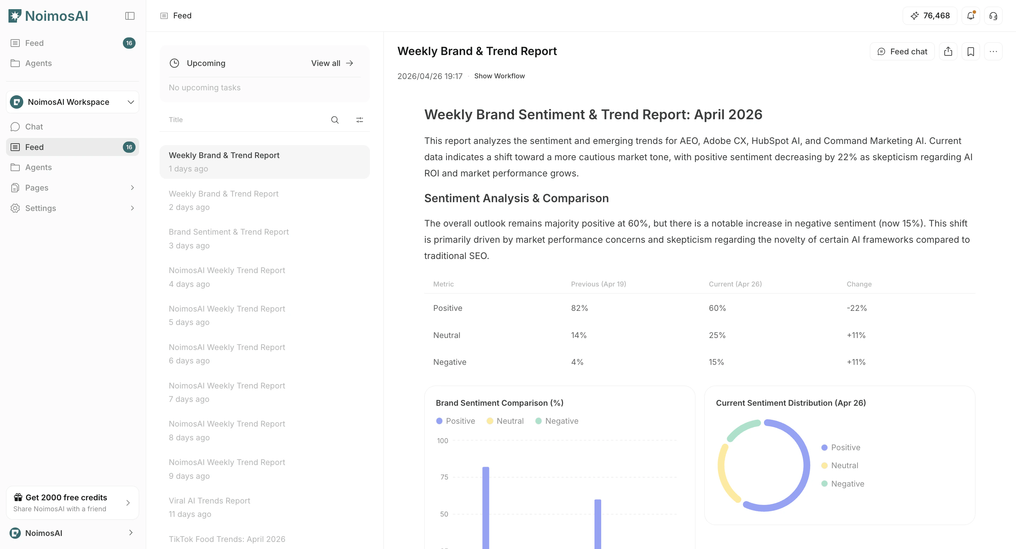Open NoimosAI Weekly Trend Report from 7 days ago
This screenshot has height=549, width=1016.
(x=265, y=392)
